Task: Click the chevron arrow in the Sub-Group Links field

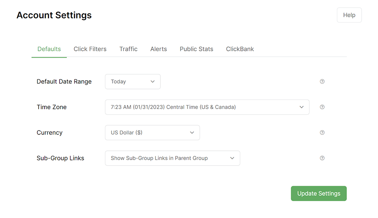Action: [232, 158]
